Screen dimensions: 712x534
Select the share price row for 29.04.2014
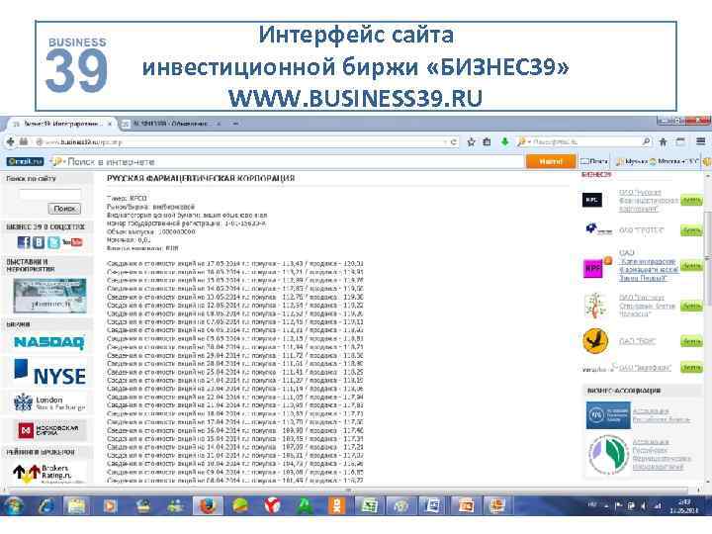point(235,355)
